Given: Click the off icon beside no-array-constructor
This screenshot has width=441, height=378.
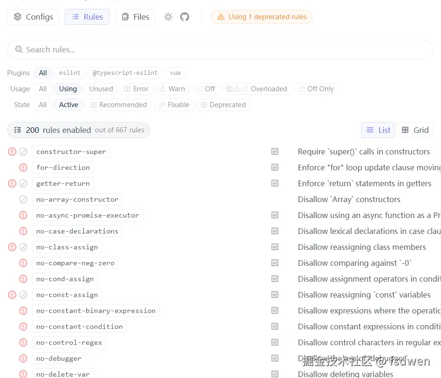Looking at the screenshot, I should point(23,199).
